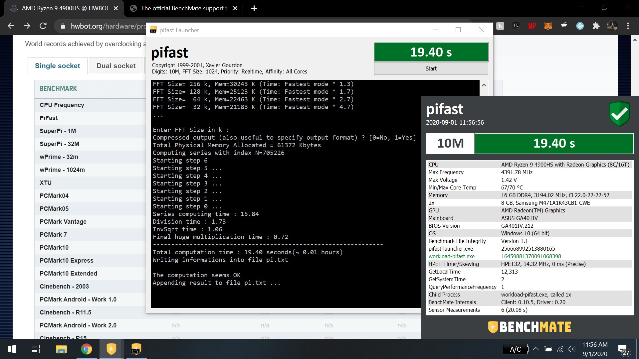Open File Explorer from the taskbar
This screenshot has height=359, width=639.
pos(61,349)
